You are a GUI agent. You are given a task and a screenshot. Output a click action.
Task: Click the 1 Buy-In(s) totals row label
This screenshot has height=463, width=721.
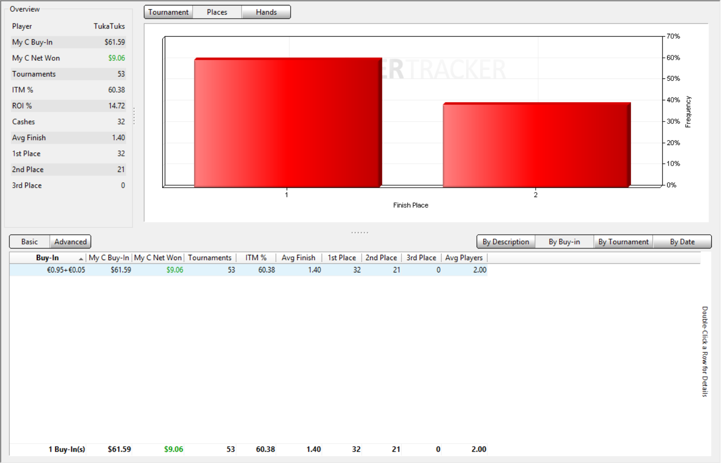pyautogui.click(x=67, y=449)
